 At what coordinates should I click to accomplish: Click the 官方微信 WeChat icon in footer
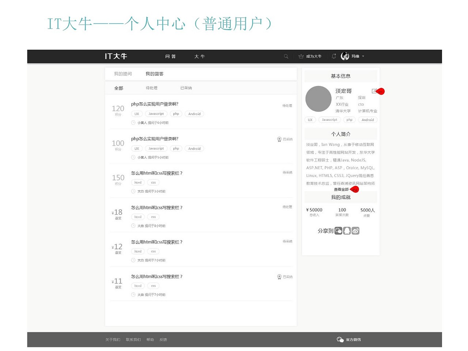click(x=340, y=340)
